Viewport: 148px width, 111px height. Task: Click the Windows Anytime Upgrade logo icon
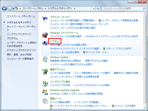tap(45, 92)
